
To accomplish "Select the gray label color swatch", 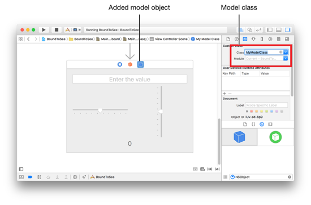I will click(282, 111).
